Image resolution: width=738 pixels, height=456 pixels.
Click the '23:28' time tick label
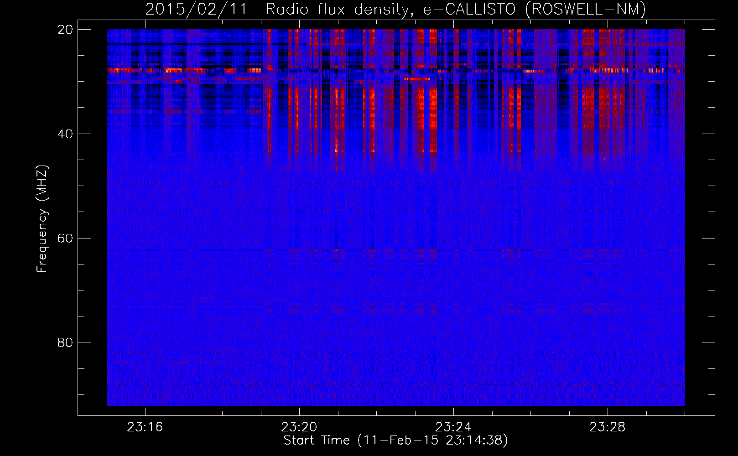(x=608, y=427)
